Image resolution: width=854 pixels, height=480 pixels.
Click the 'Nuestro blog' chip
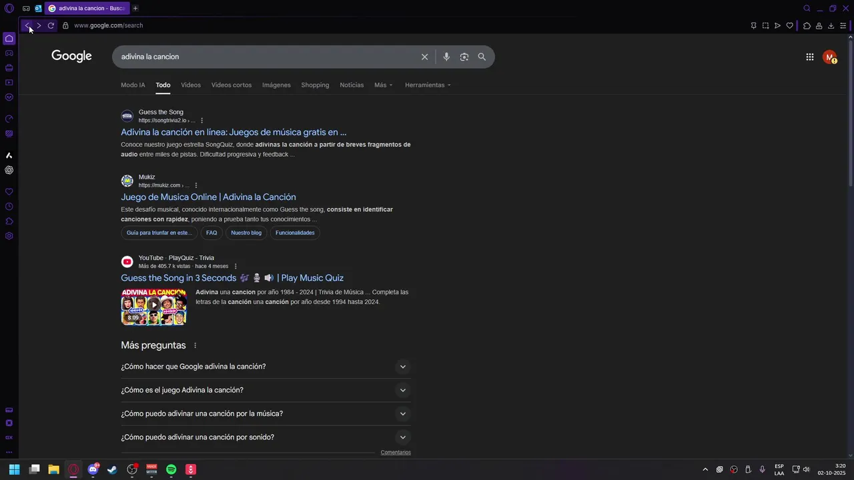[x=246, y=233]
